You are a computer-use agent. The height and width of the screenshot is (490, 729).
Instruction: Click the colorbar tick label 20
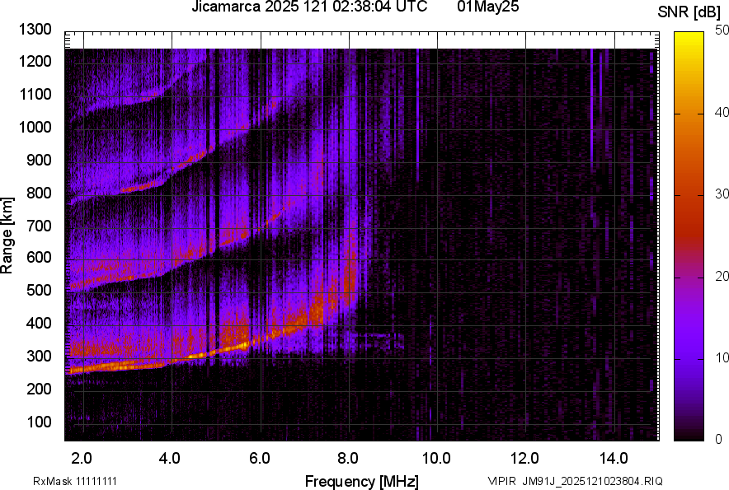(x=722, y=276)
